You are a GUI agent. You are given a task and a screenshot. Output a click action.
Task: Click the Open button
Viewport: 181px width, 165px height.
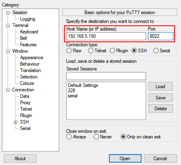pos(125,159)
